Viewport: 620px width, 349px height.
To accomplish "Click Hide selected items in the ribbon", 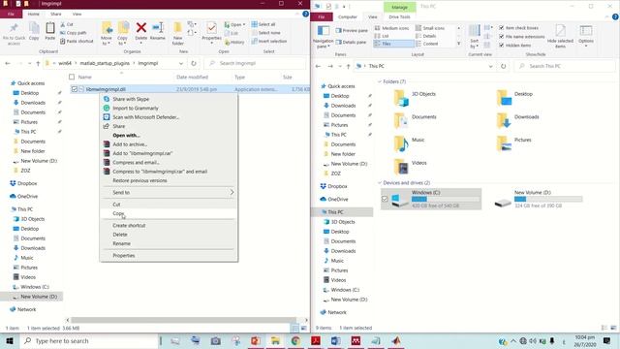I will tap(560, 37).
